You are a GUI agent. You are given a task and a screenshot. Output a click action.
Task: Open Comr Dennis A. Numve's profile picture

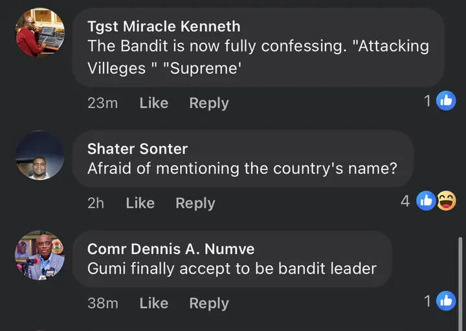40,255
